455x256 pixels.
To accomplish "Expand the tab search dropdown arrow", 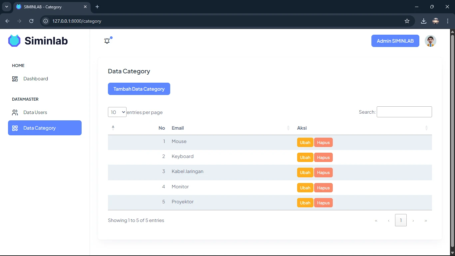I will [x=6, y=7].
